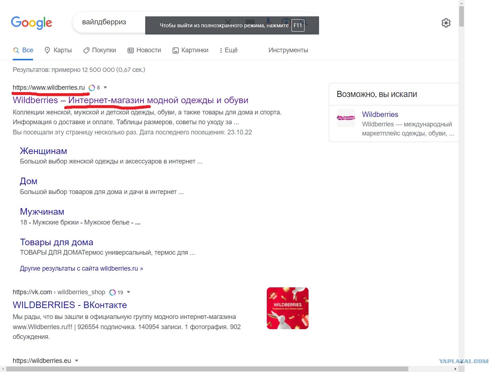Click the 18 - Мужские брюки snippet text

(80, 222)
